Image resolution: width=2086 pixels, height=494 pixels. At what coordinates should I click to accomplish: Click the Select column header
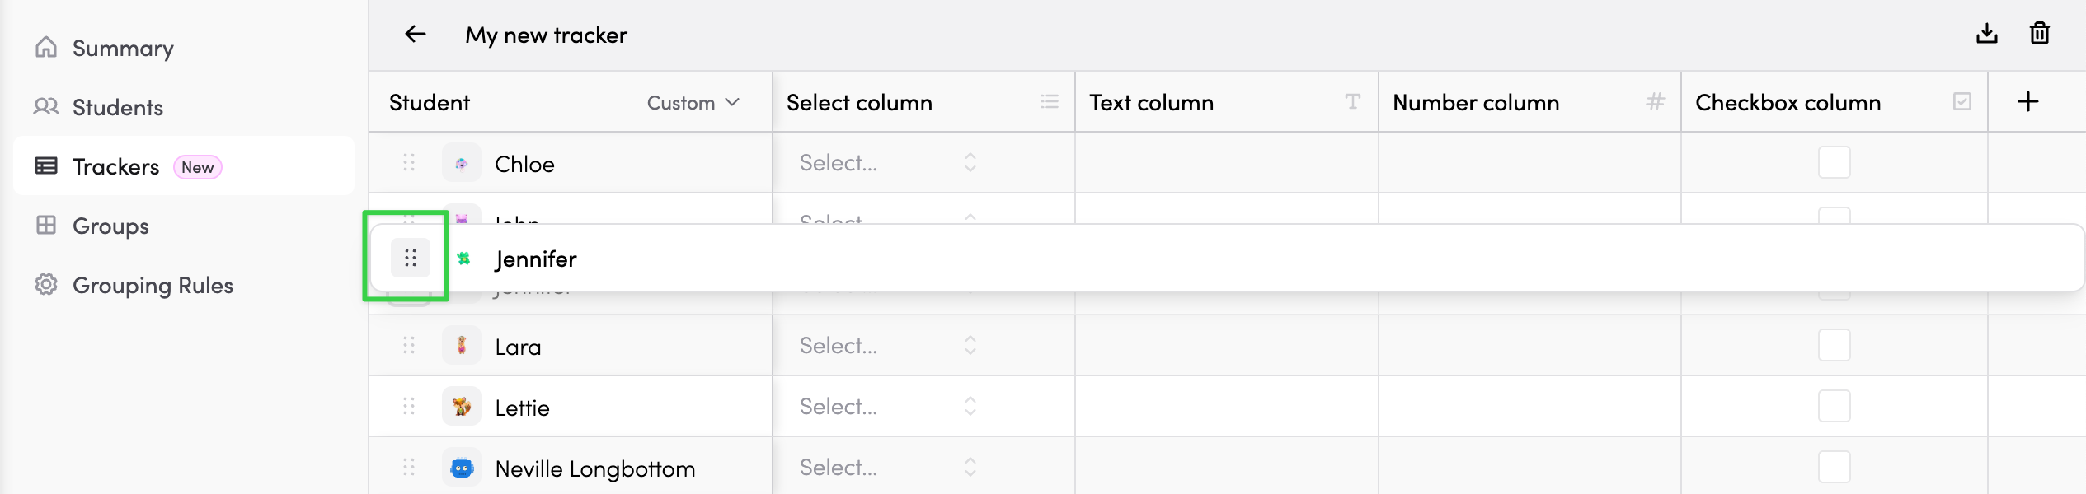(859, 103)
